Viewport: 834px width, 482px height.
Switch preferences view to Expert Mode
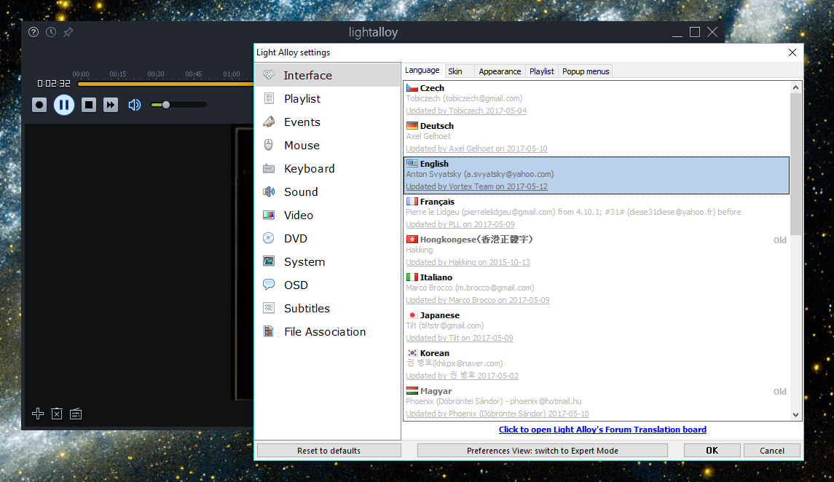543,451
